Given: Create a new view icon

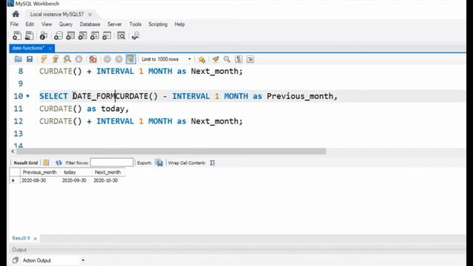Looking at the screenshot, I should click(82, 35).
